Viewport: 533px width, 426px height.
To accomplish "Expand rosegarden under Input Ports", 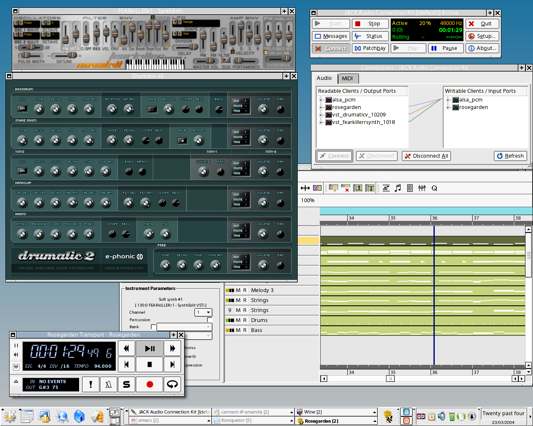I will [x=448, y=107].
